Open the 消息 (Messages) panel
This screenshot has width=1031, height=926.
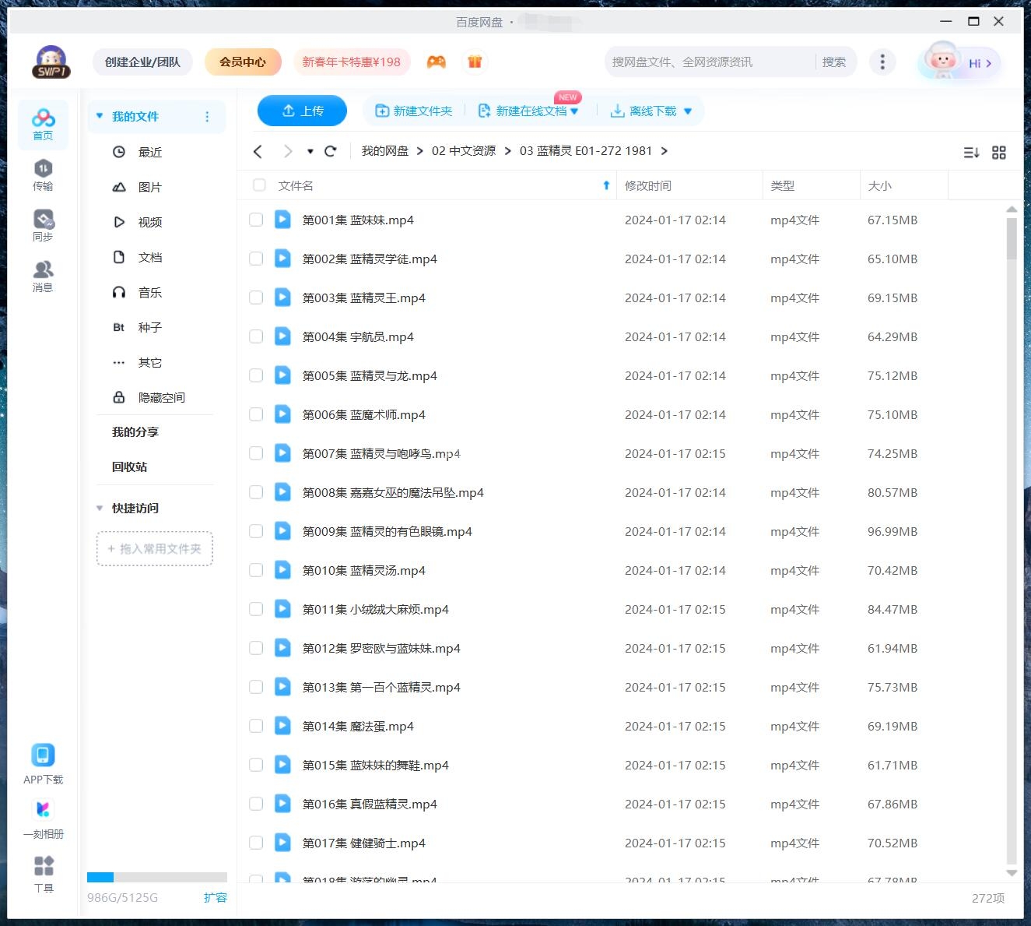point(43,274)
